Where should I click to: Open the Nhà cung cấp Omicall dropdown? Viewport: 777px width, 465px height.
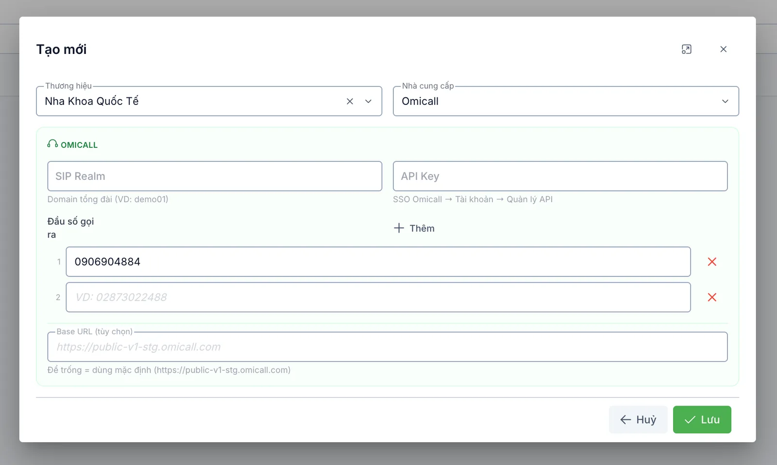pos(566,101)
